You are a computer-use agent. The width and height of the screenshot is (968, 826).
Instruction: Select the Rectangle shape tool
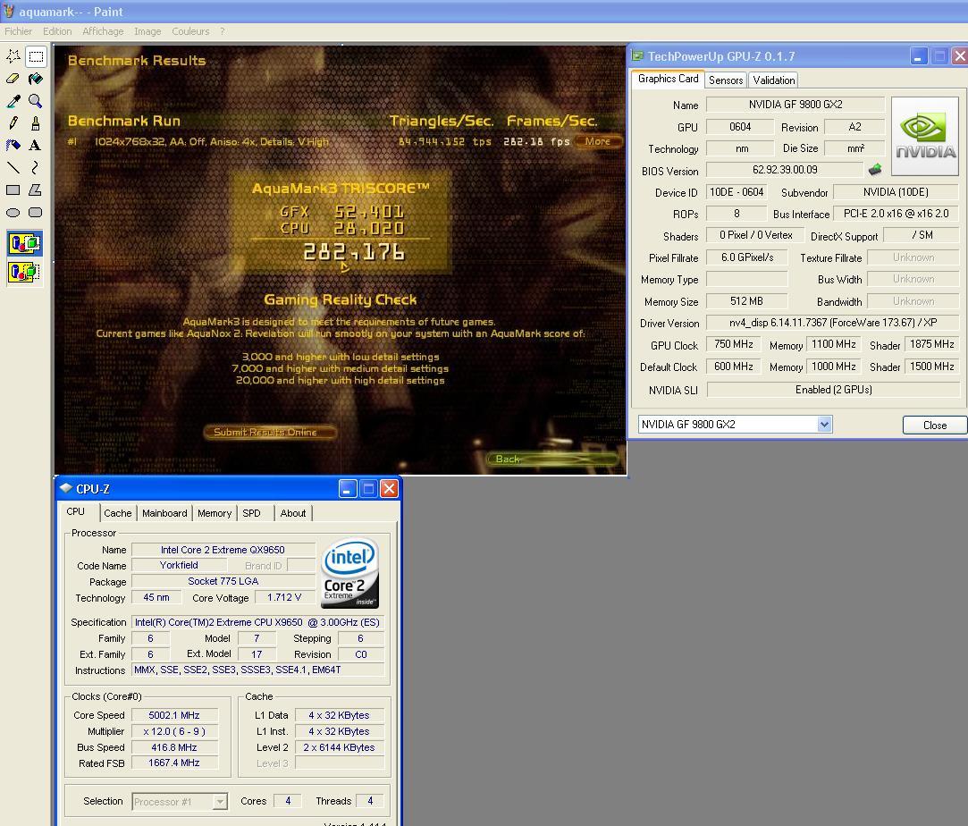coord(13,190)
